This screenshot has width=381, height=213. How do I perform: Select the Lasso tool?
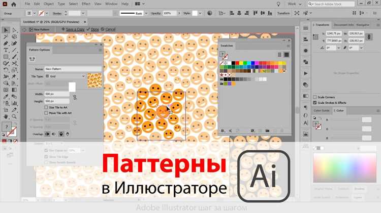click(14, 37)
